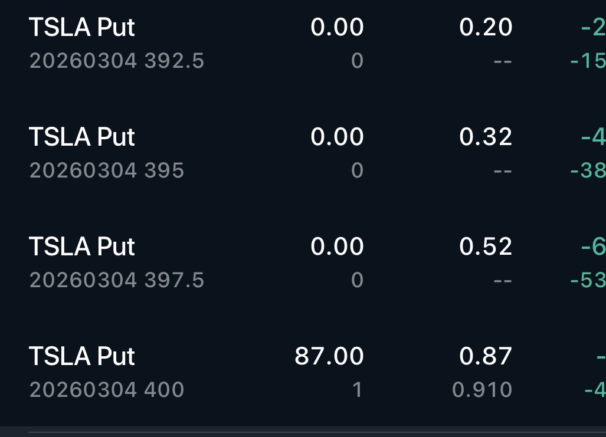The width and height of the screenshot is (606, 437).
Task: Open the TSLA Put 392.5 position row
Action: click(x=303, y=43)
